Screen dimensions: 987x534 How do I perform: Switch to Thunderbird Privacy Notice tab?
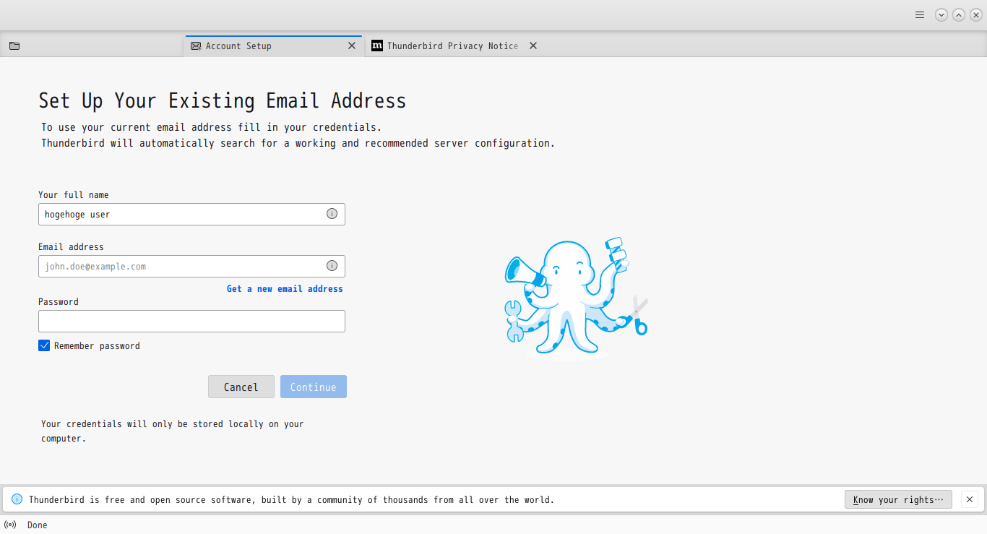pos(453,46)
